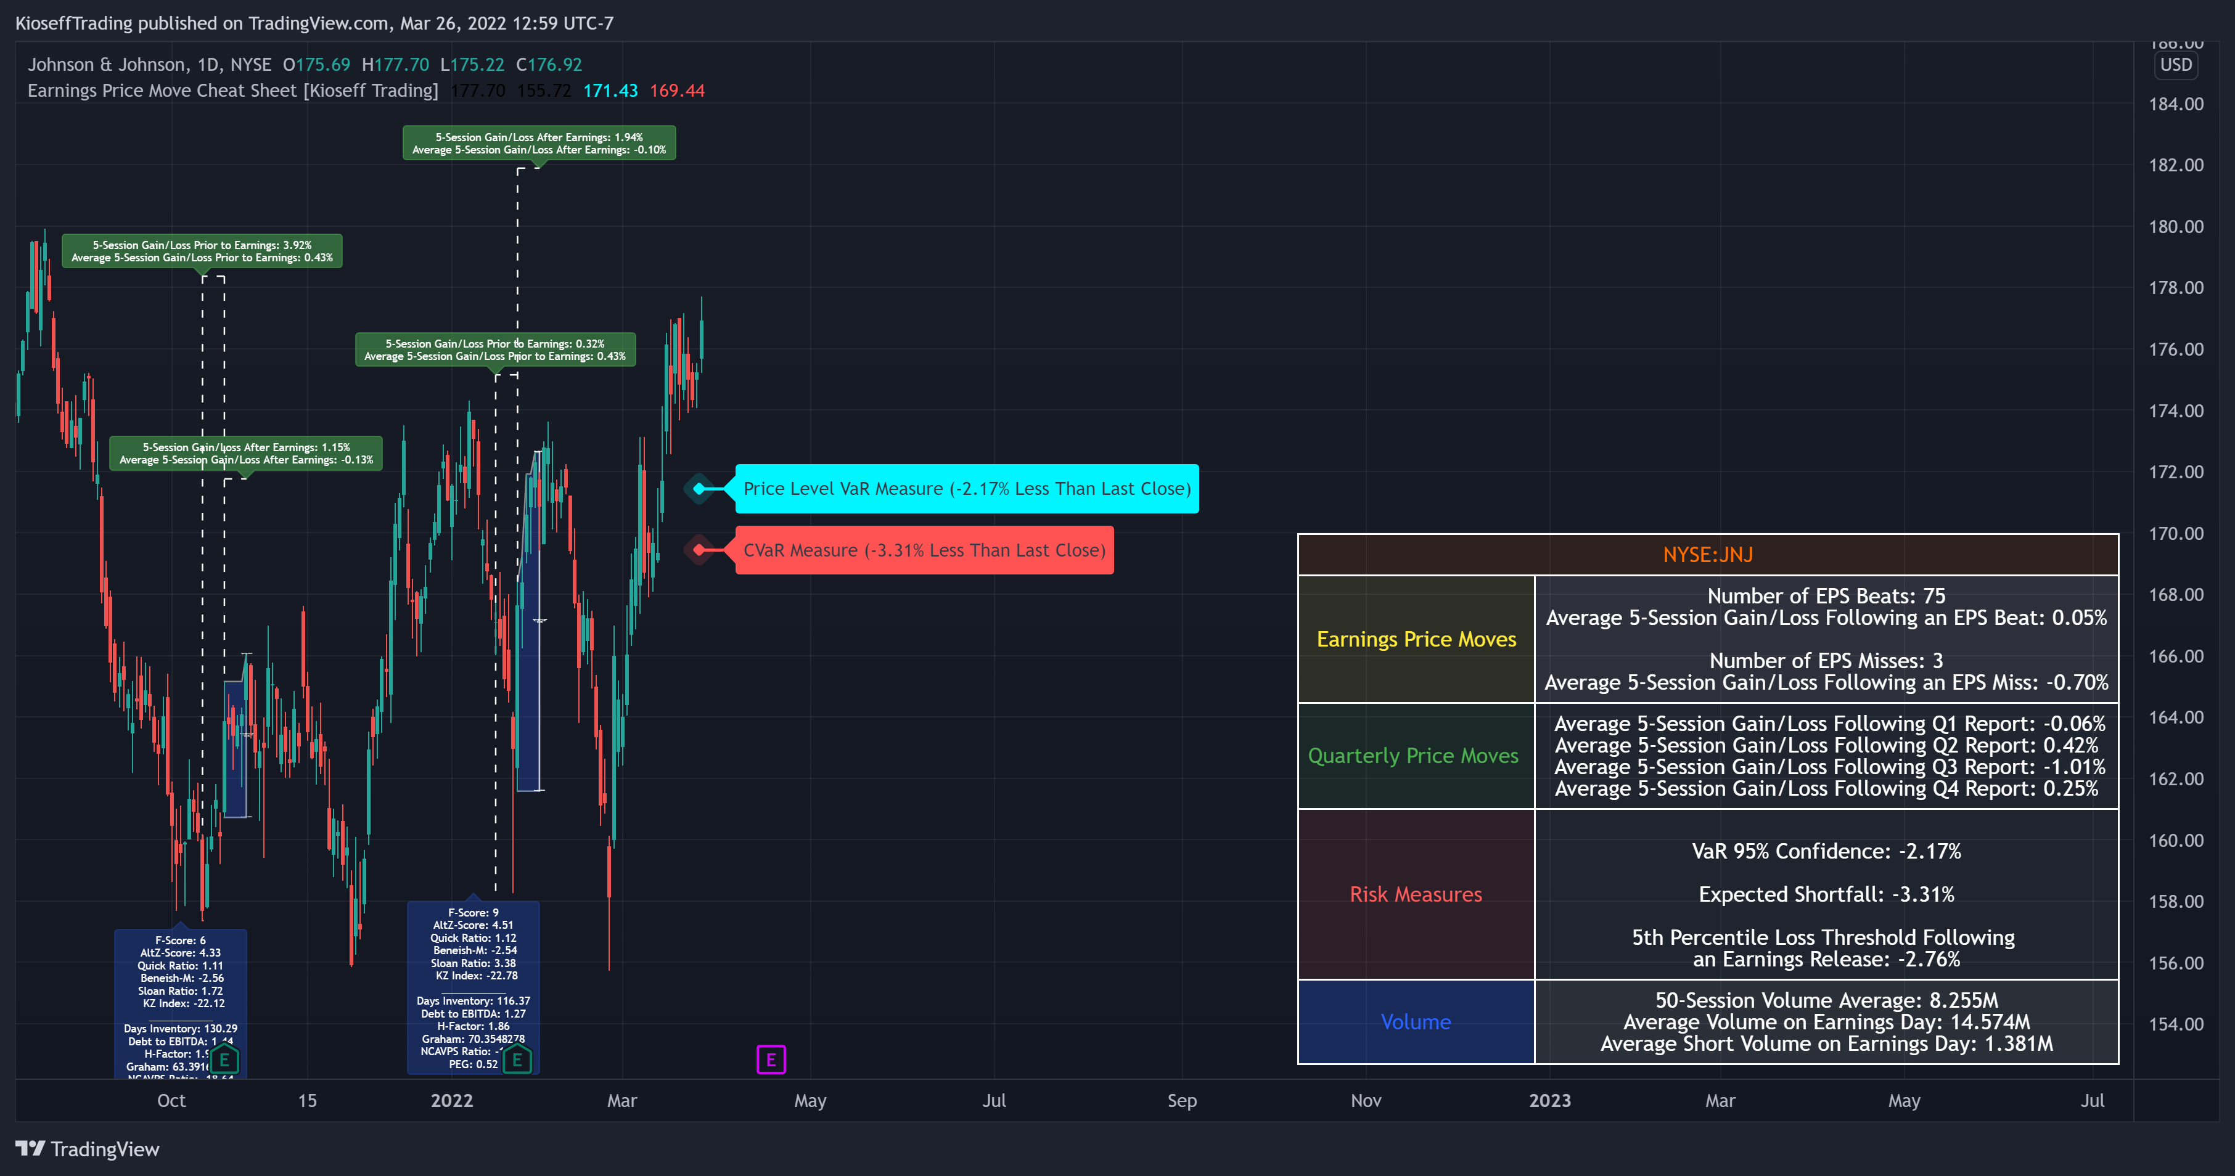
Task: Click the Quarterly Price Moves table cell
Action: [1416, 756]
